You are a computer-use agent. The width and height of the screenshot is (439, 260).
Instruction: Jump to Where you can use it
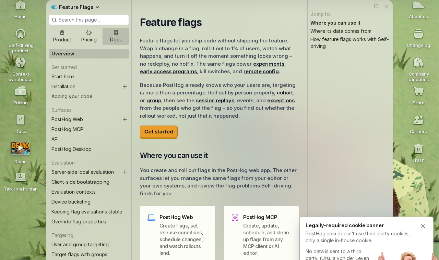335,23
